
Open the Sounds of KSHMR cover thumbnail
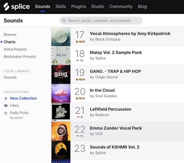point(61,150)
